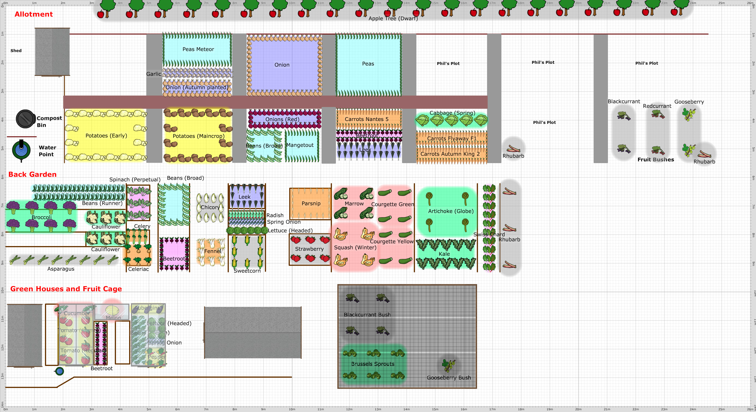Select the Peas Meteor bed
The image size is (756, 412).
point(197,49)
